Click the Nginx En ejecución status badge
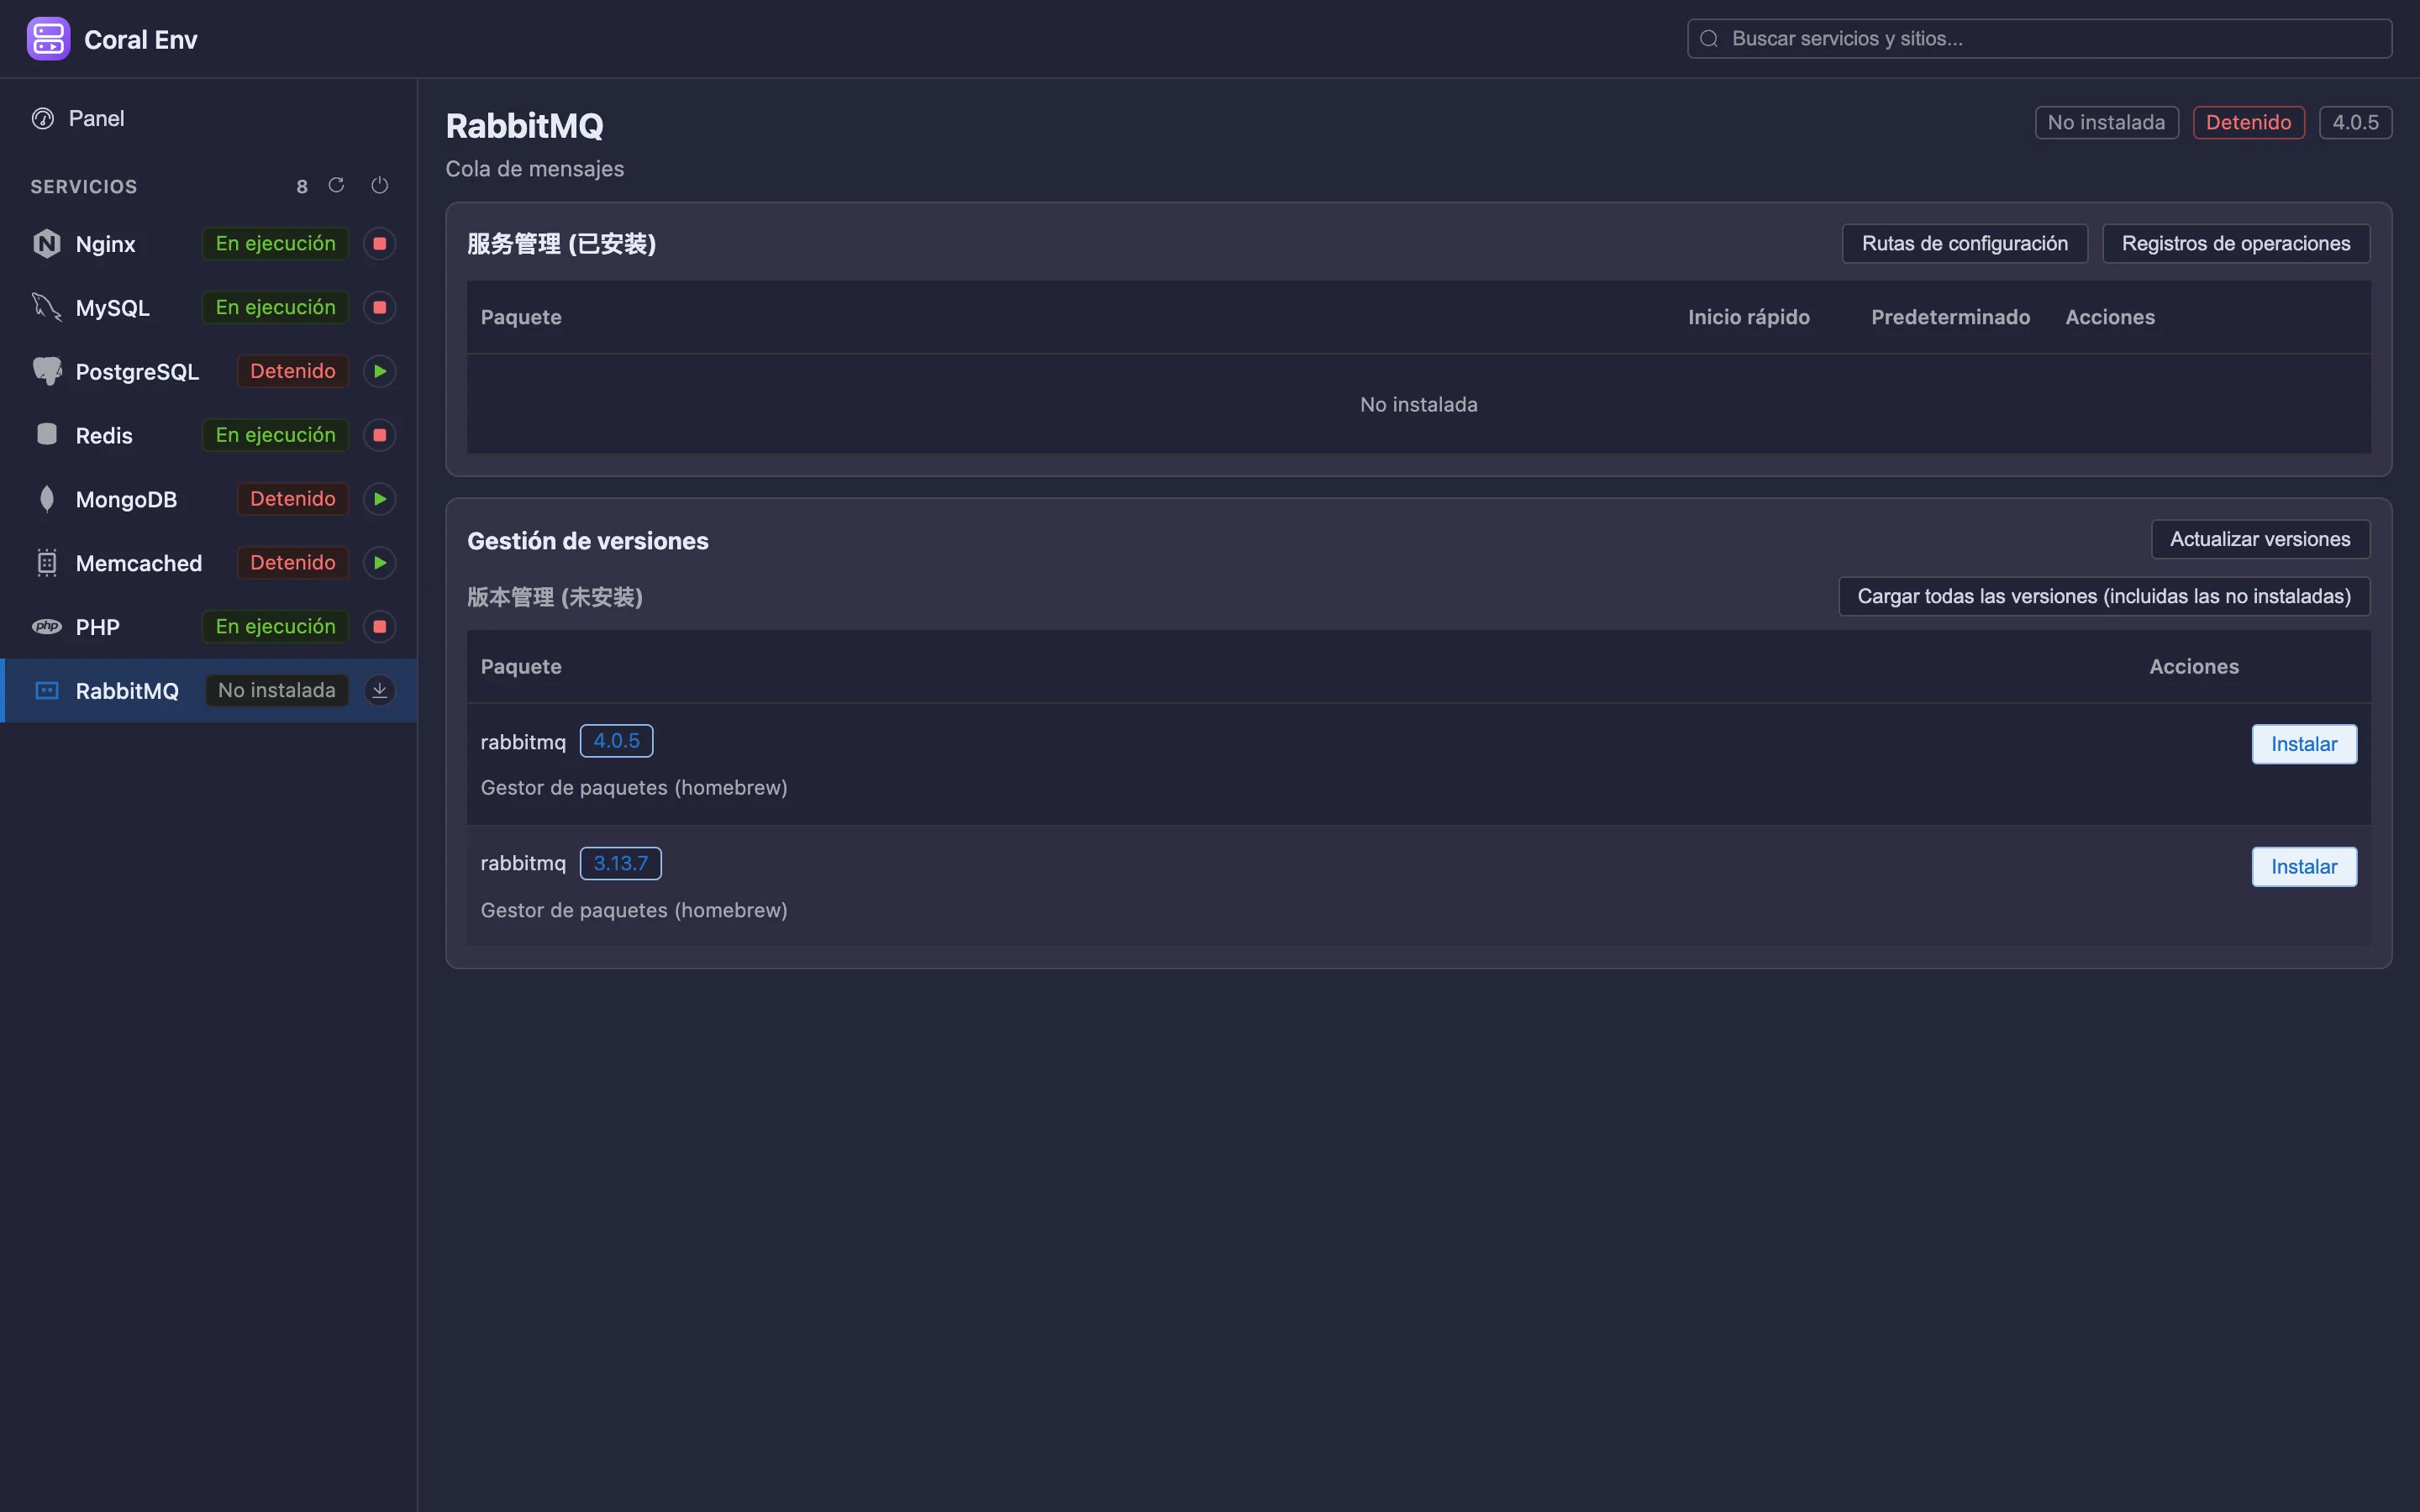 (x=275, y=243)
